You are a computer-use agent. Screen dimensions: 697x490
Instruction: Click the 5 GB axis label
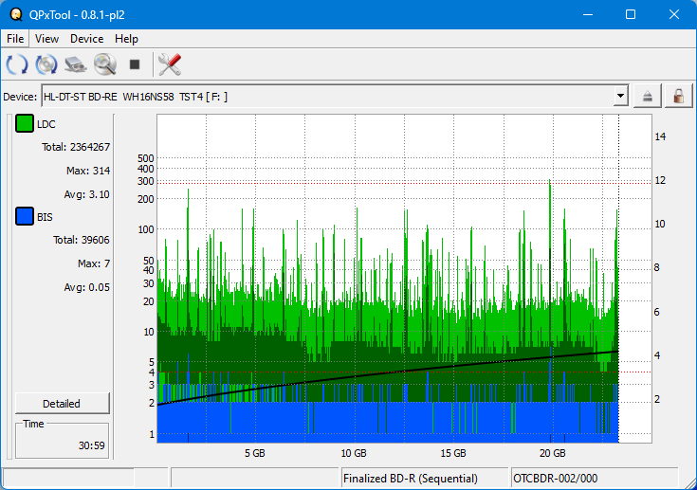(255, 453)
